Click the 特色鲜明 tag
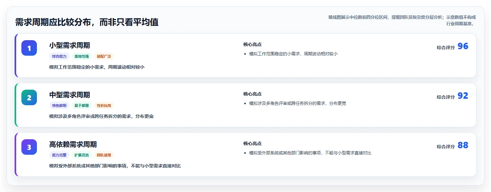 point(59,106)
